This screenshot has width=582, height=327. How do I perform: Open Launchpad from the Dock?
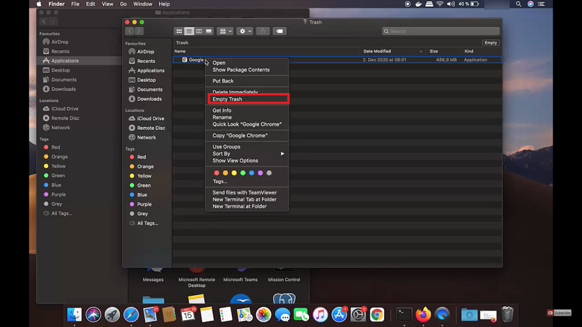112,315
